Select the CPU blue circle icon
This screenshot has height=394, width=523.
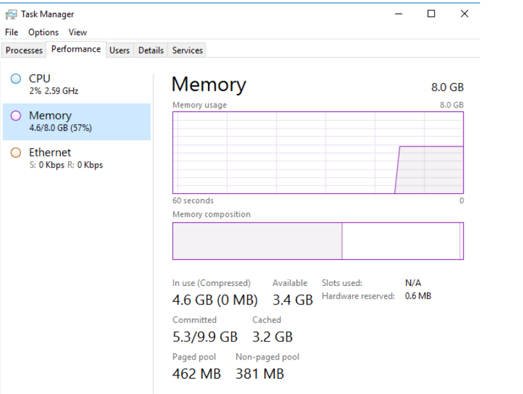(15, 79)
